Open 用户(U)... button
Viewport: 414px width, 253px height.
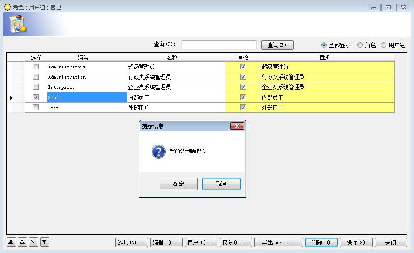click(x=201, y=242)
